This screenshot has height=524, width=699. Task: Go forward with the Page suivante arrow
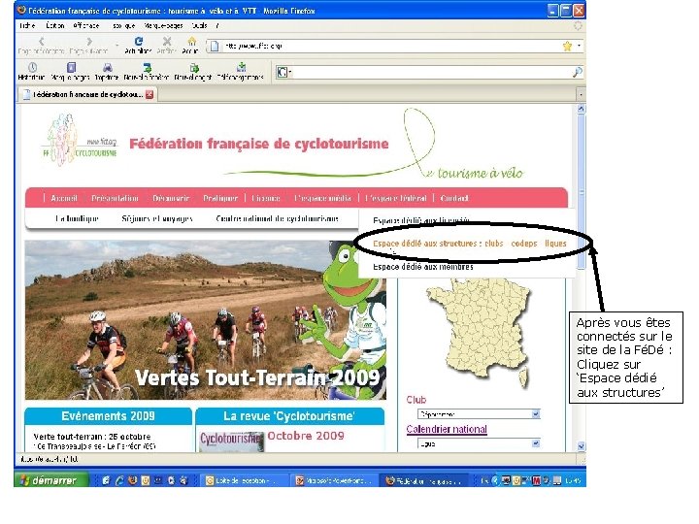(89, 42)
